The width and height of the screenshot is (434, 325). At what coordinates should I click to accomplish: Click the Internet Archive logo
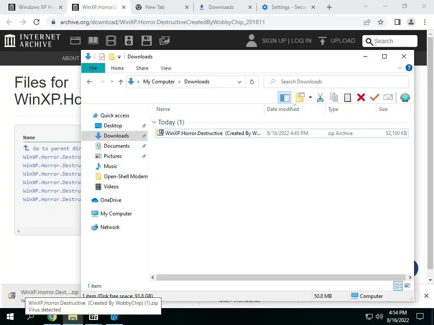point(32,40)
